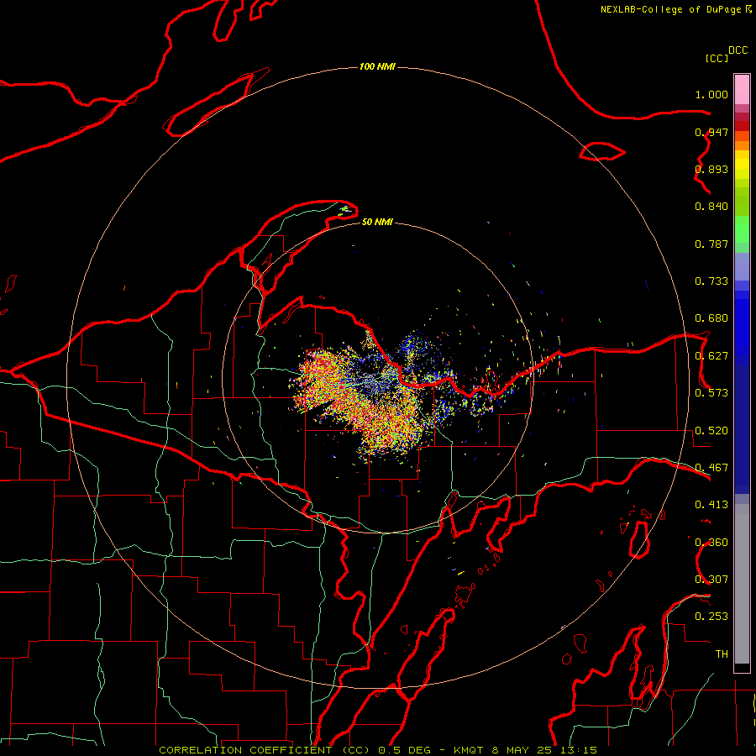Click the green segment of the color bar
The width and height of the screenshot is (756, 756).
click(742, 229)
